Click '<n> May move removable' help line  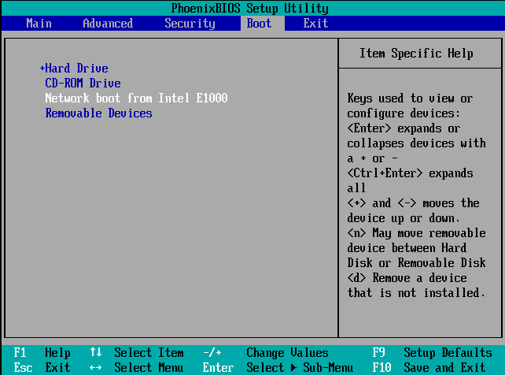tap(416, 233)
